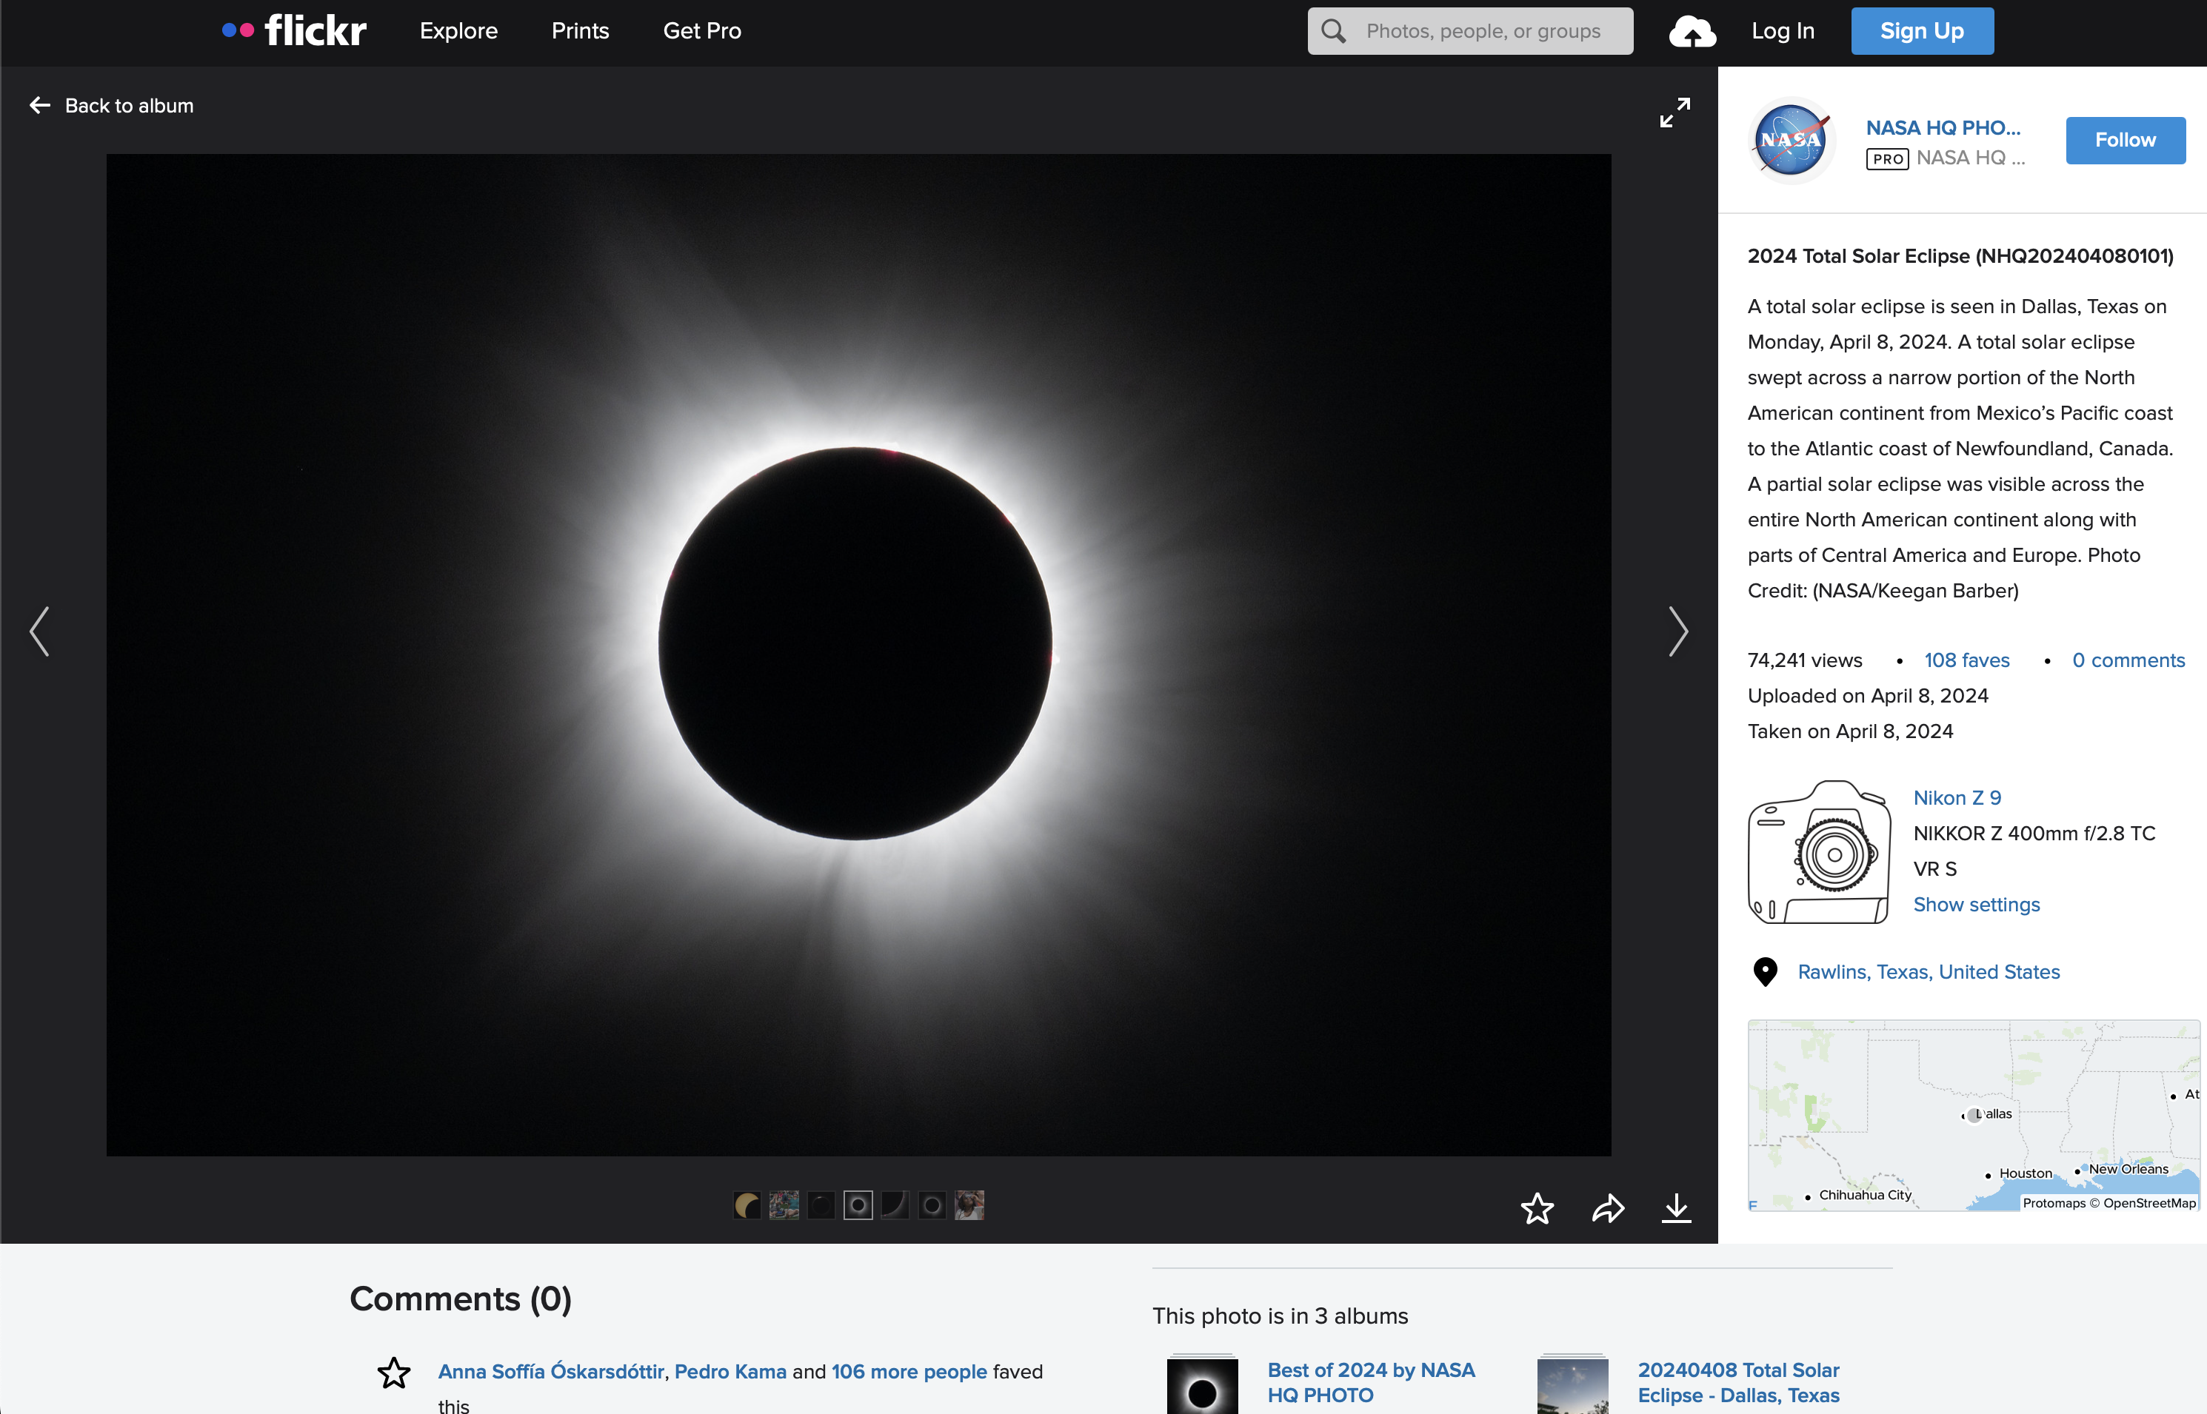
Task: Open the 108 faves link
Action: tap(1966, 660)
